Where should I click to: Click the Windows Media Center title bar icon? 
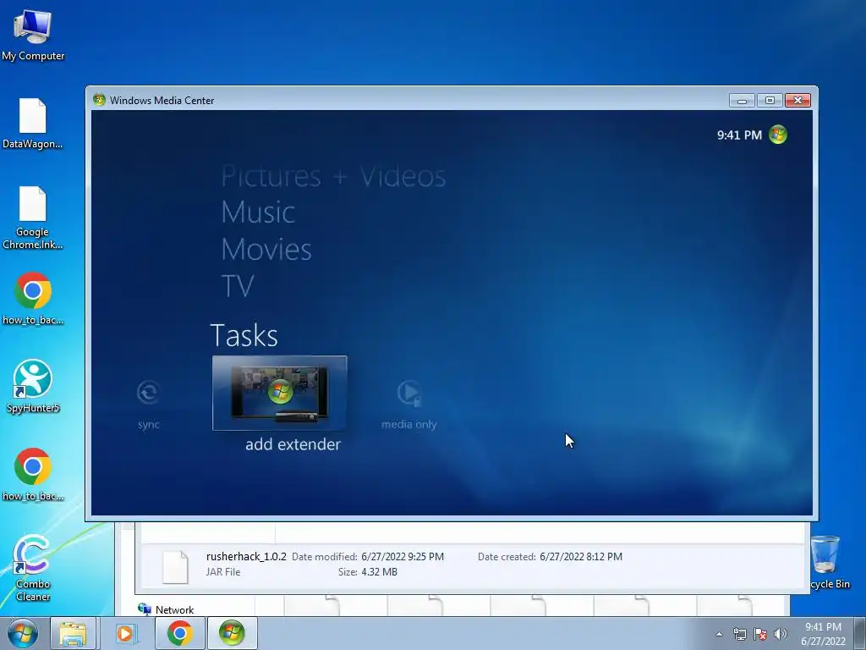pos(100,100)
